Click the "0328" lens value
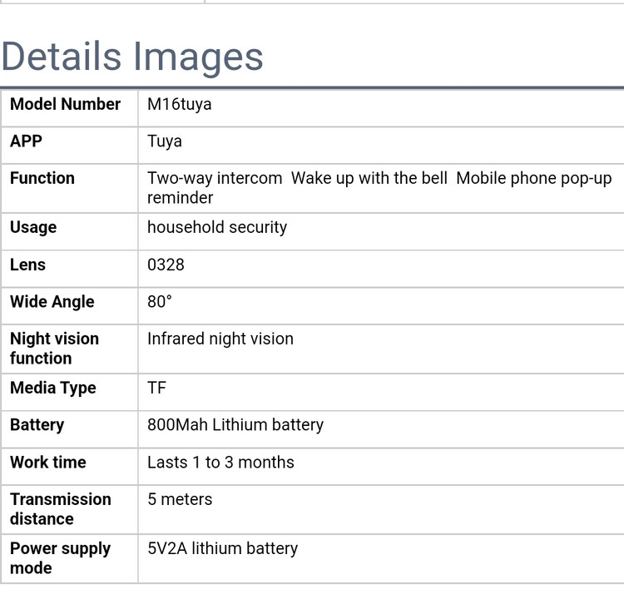This screenshot has width=624, height=594. (166, 265)
